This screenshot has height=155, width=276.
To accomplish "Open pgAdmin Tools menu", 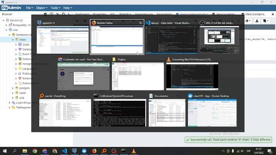I will (55, 8).
